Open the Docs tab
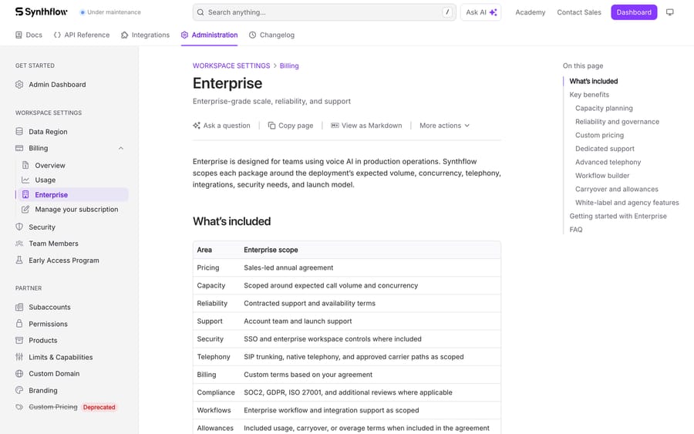 [x=29, y=35]
